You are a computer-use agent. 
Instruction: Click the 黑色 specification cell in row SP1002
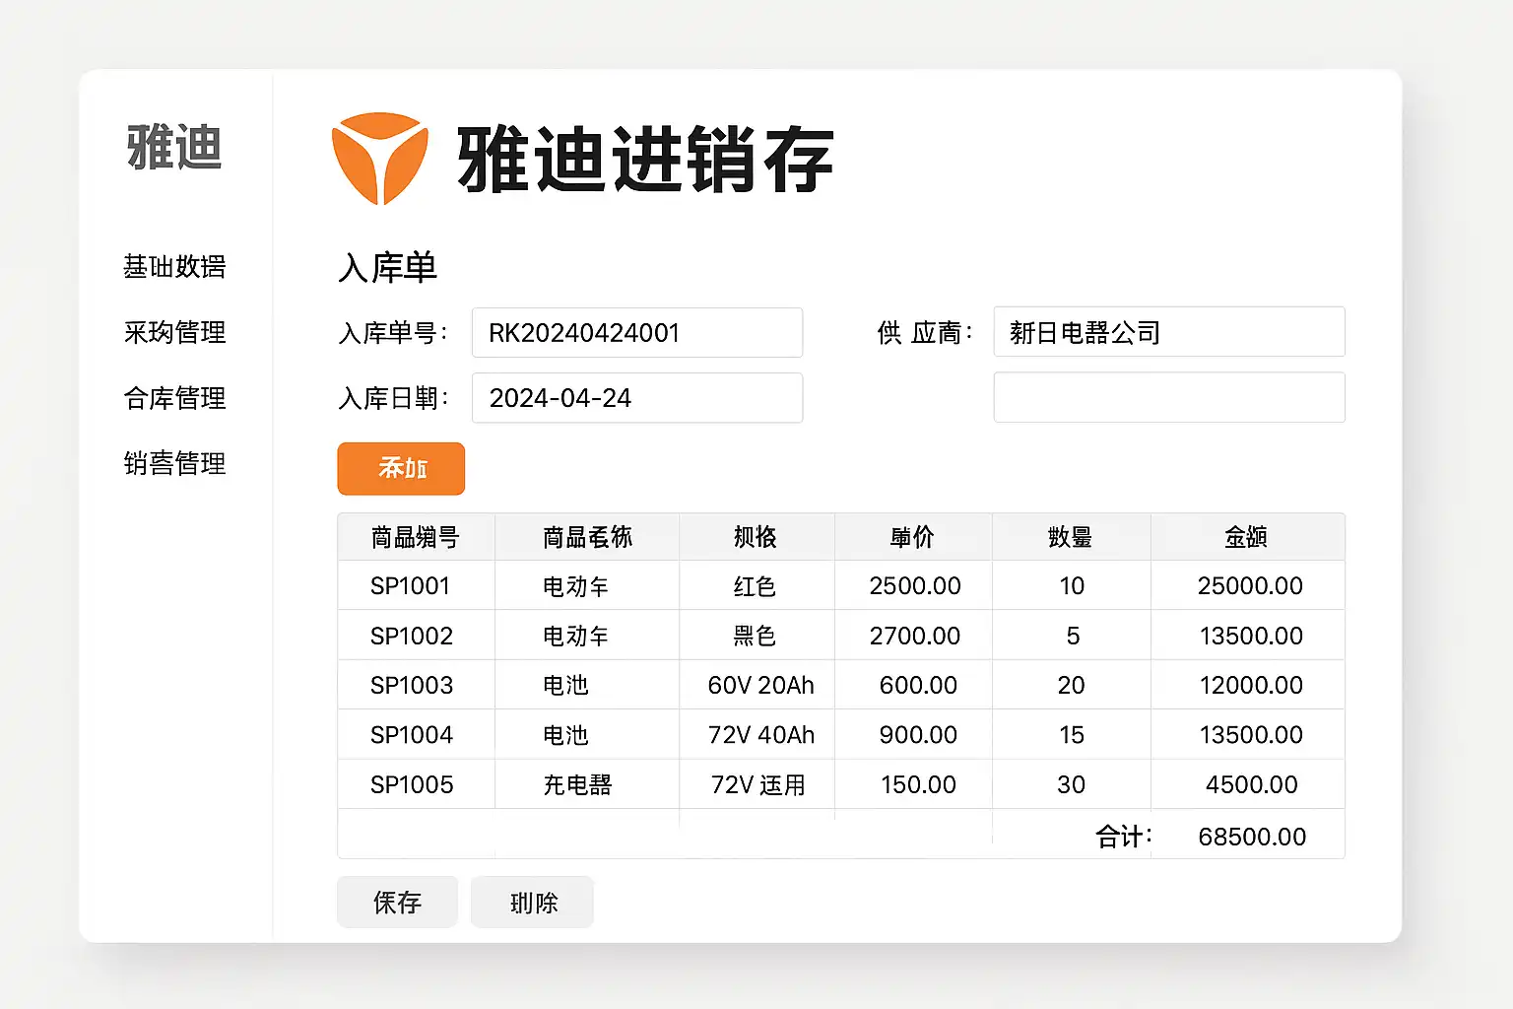coord(756,636)
